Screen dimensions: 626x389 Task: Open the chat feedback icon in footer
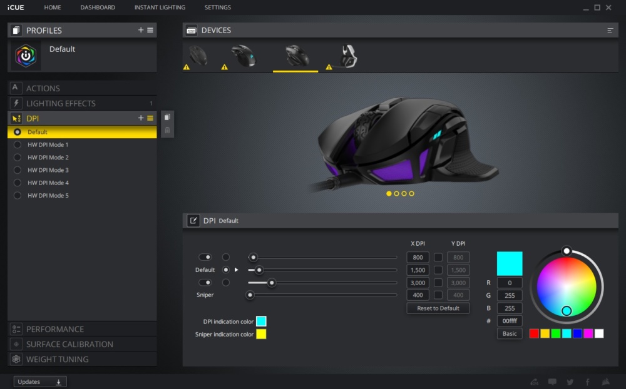coord(552,382)
